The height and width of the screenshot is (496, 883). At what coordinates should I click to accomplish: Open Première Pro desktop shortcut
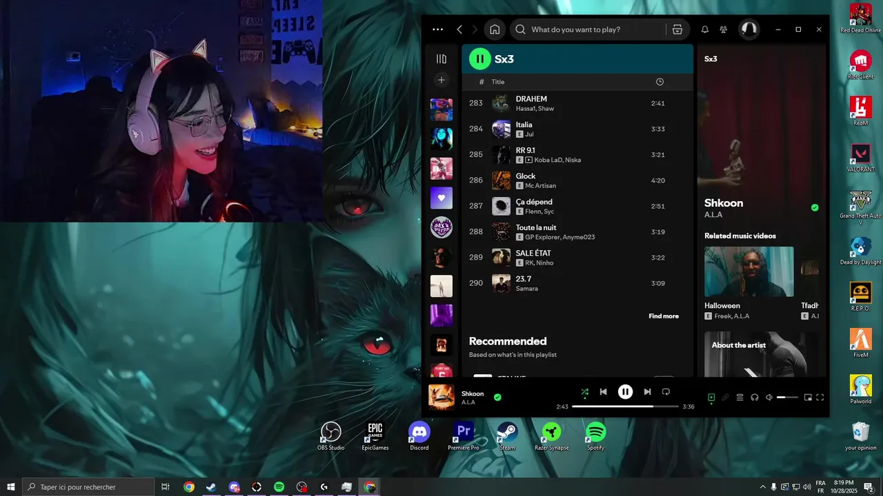pos(464,437)
